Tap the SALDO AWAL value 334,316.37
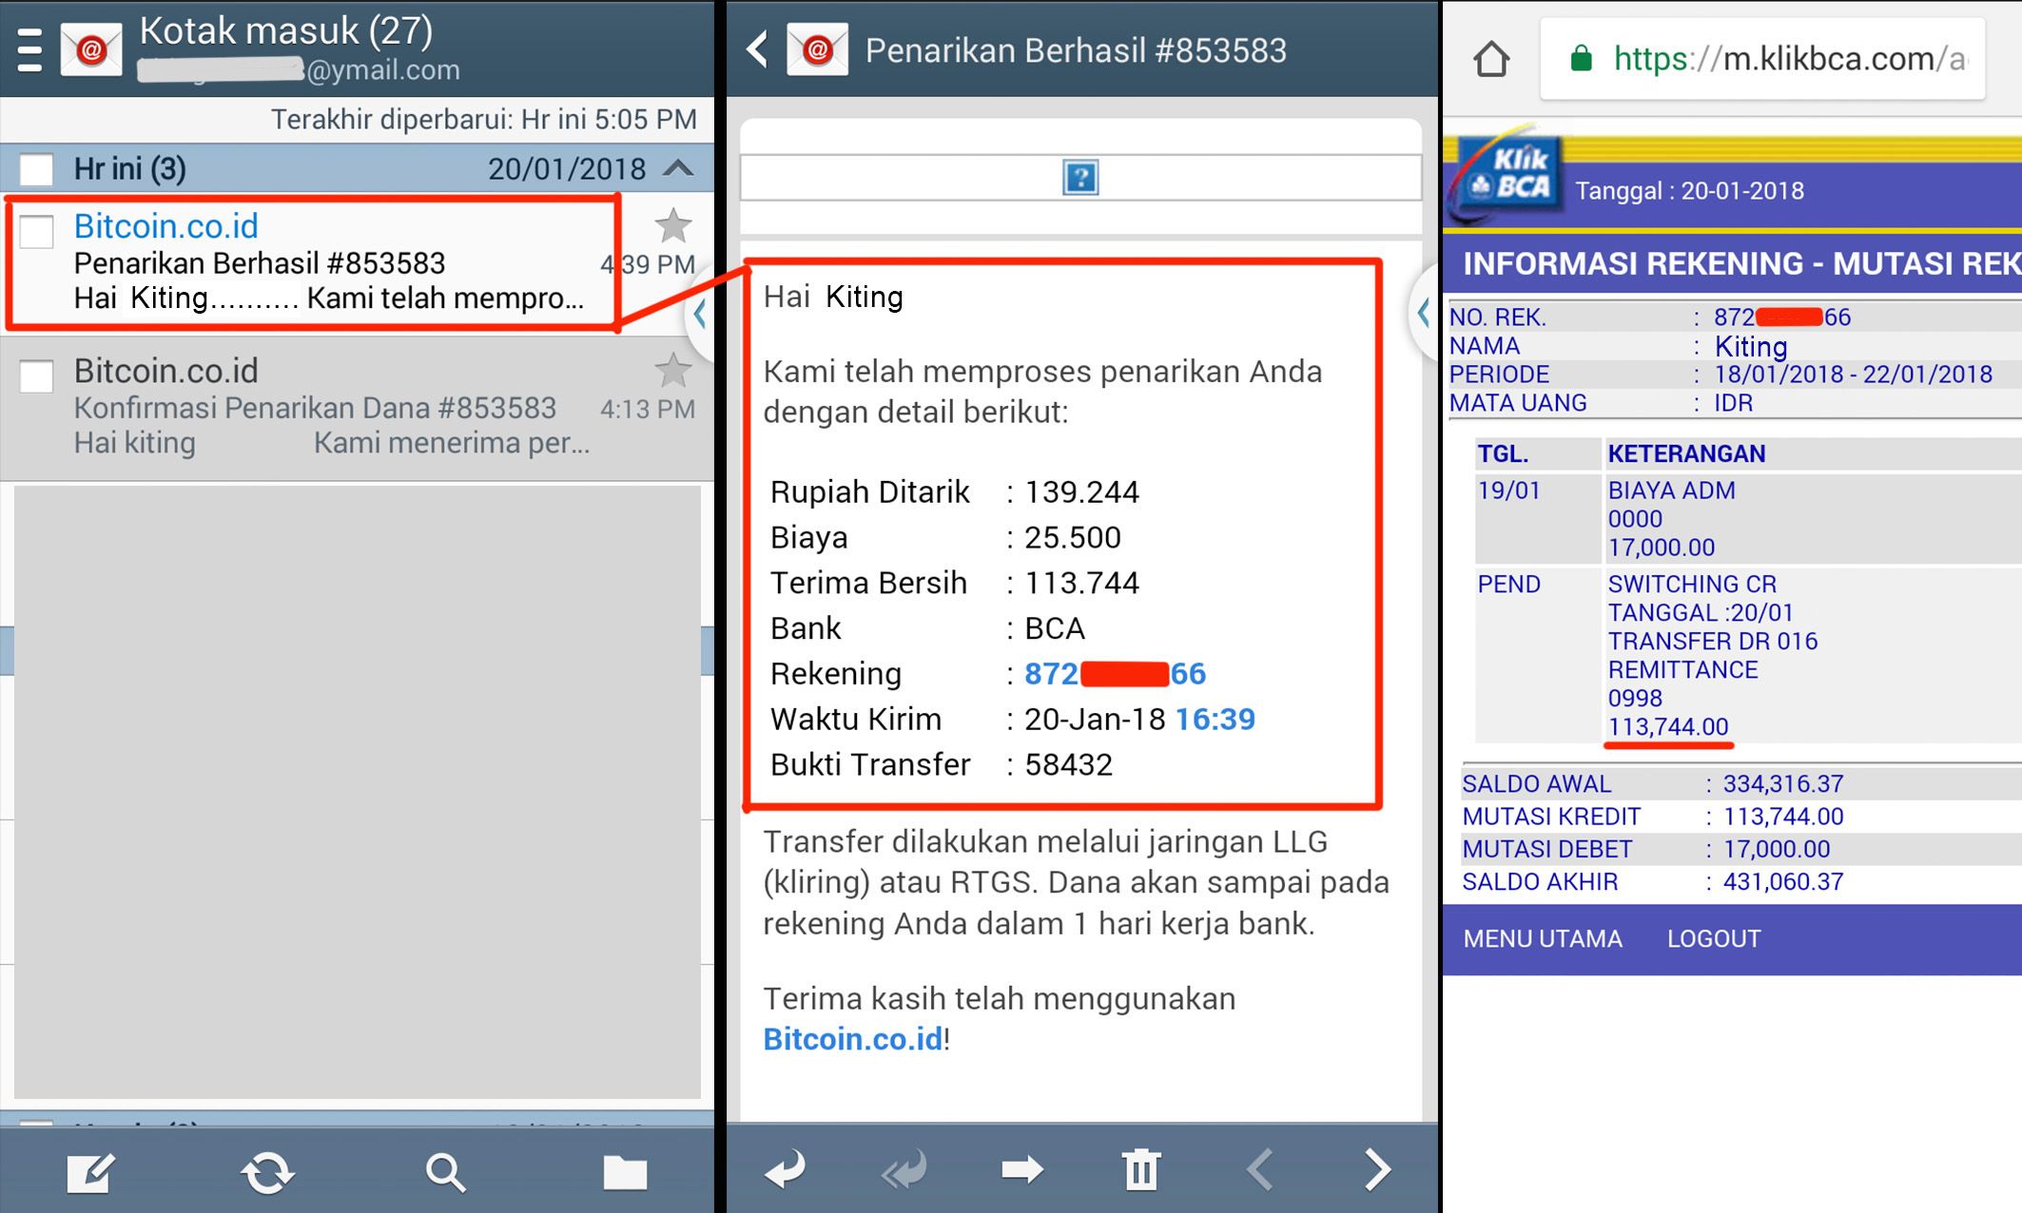Viewport: 2022px width, 1213px height. 1783,783
